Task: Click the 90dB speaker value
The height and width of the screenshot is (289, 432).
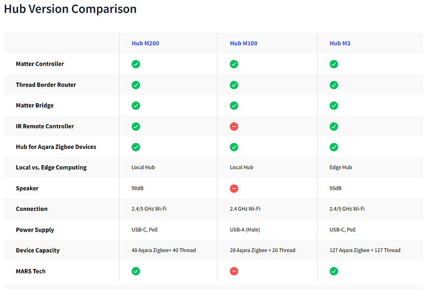Action: coord(137,188)
